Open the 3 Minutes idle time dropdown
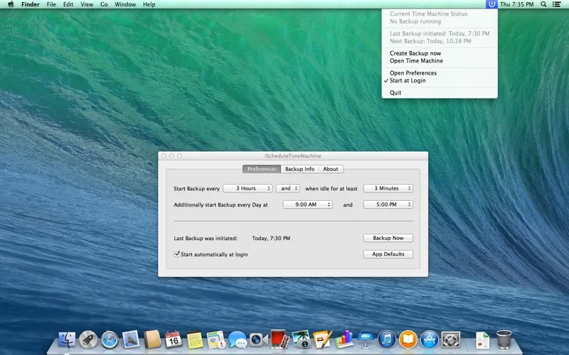This screenshot has height=355, width=569. point(388,188)
